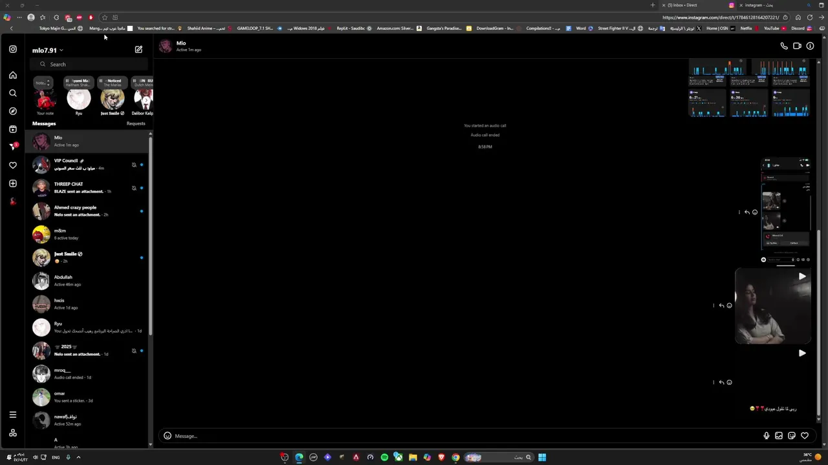
Task: Toggle mute on the 2025 chat
Action: point(134,351)
